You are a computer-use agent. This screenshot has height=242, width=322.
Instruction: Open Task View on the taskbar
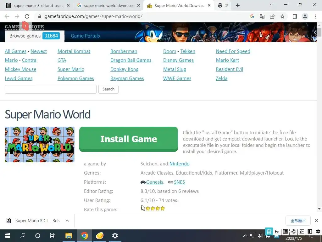(x=53, y=236)
